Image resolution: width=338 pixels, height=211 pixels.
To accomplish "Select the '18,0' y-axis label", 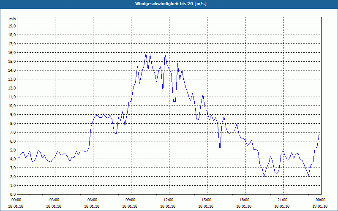I will (x=12, y=35).
